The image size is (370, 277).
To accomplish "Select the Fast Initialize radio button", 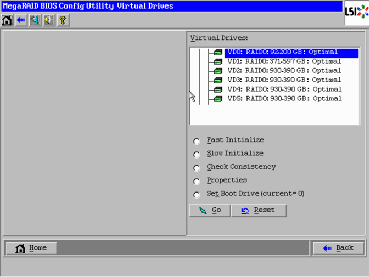I will (x=197, y=141).
